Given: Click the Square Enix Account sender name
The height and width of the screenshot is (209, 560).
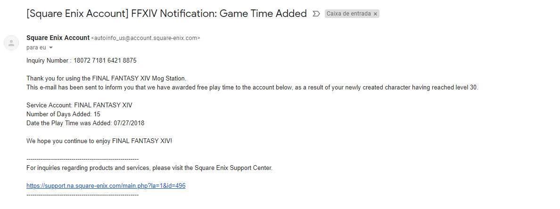Looking at the screenshot, I should [x=58, y=38].
